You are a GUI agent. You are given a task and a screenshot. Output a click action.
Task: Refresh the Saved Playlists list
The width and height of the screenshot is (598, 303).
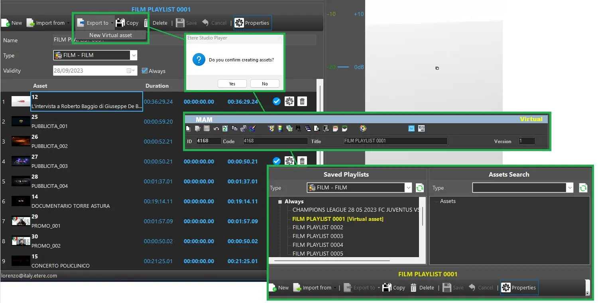(419, 188)
